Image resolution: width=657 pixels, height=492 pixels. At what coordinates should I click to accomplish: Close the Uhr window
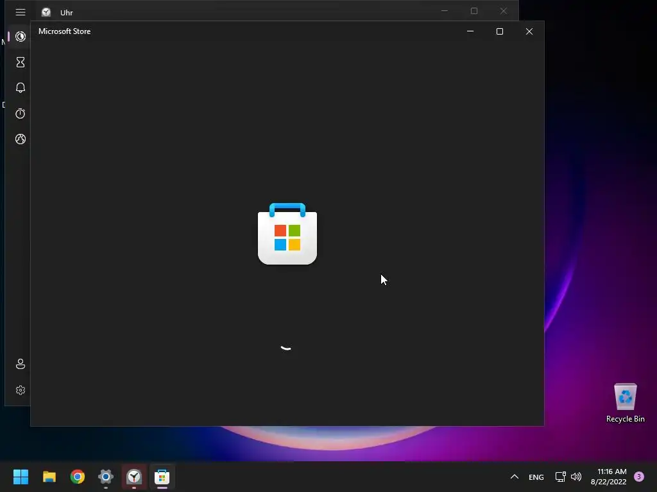(503, 11)
